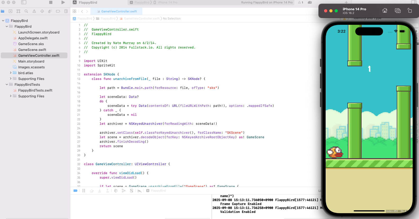Open Debug Memory Graph
The image size is (419, 219).
(124, 191)
